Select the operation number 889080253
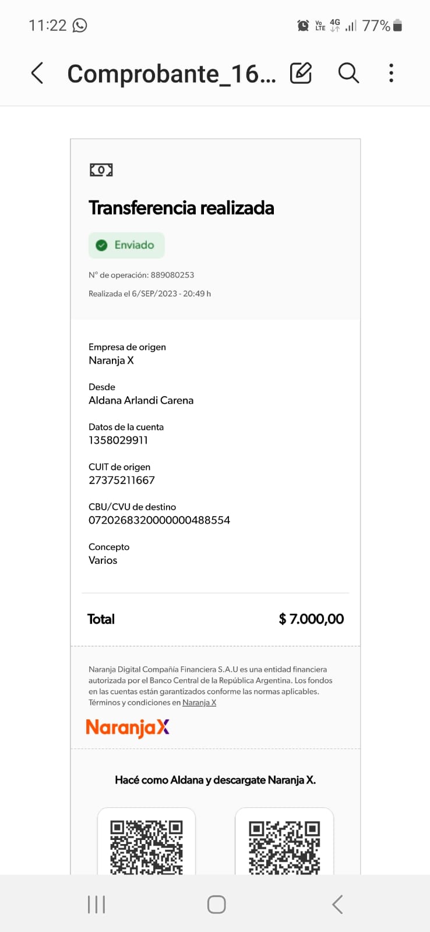 click(x=172, y=275)
